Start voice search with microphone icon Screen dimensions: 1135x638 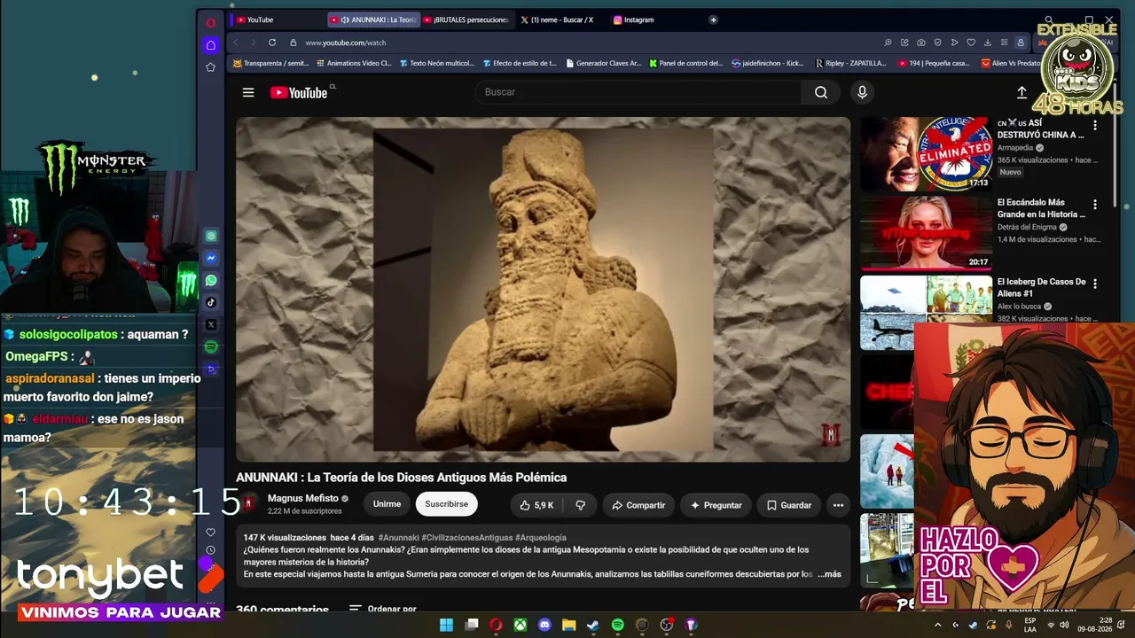(x=862, y=92)
